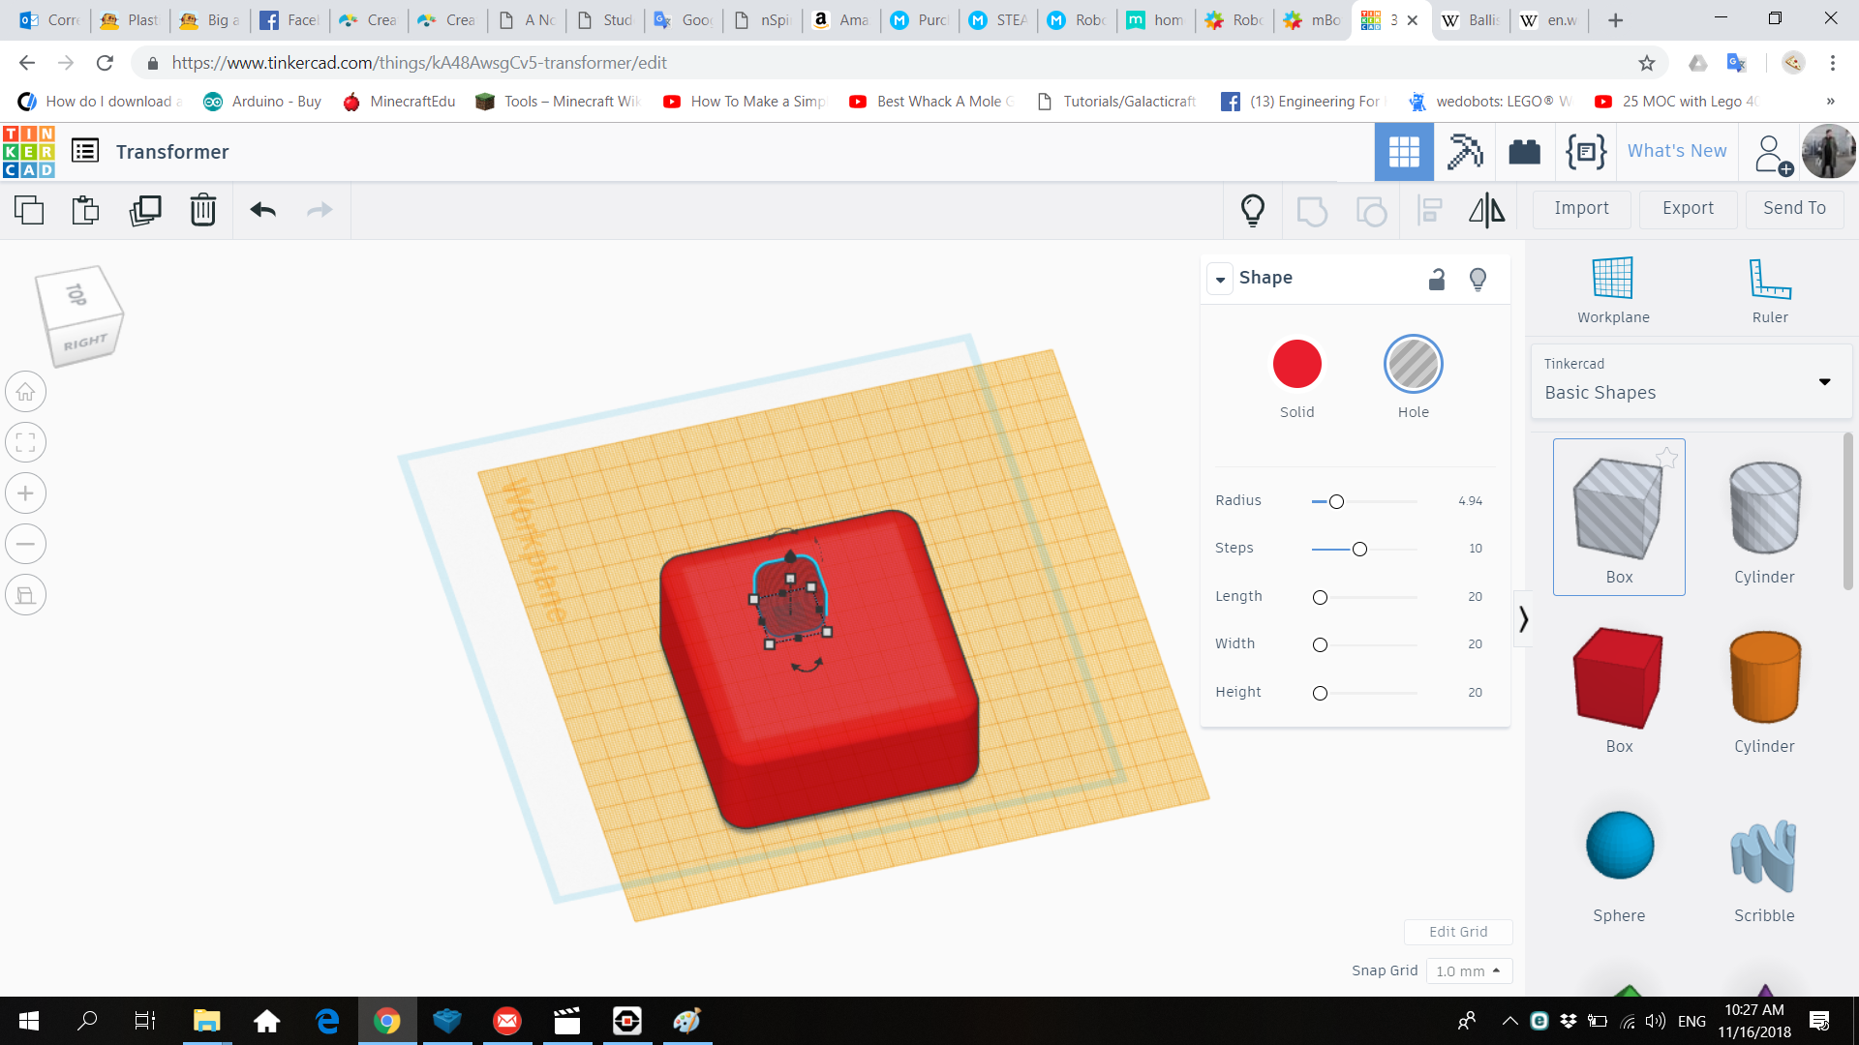Click the Mirror tool icon

point(1486,210)
